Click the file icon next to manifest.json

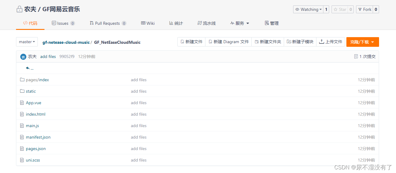click(x=22, y=137)
